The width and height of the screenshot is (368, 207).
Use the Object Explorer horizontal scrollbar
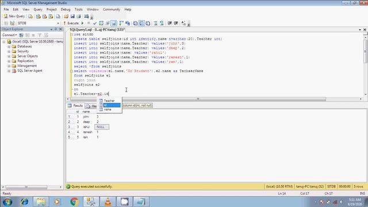26,187
